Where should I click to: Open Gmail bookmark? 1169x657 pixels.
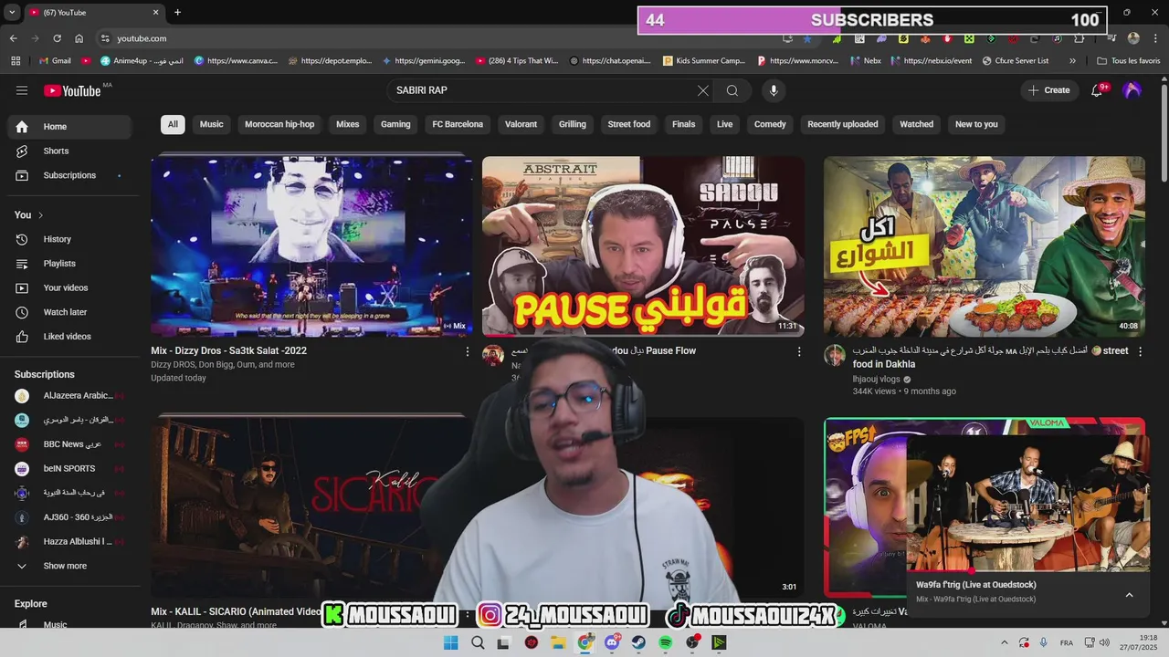coord(55,61)
